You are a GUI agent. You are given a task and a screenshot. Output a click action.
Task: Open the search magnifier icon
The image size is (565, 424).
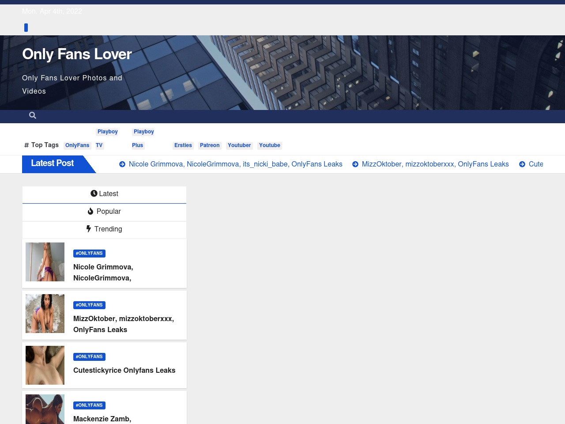pos(33,115)
